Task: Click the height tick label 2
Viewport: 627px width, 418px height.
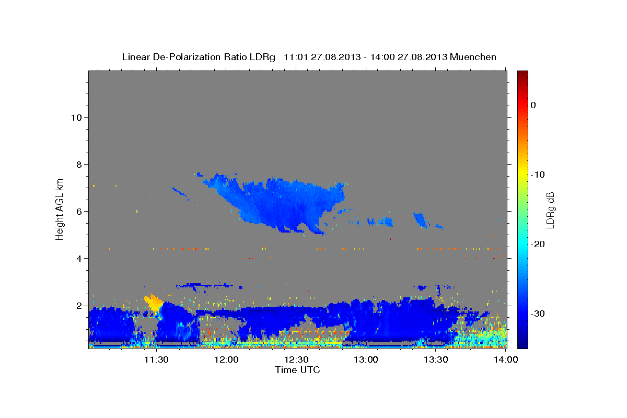Action: pyautogui.click(x=79, y=306)
